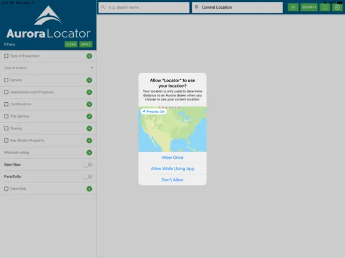Choose Allow While Using App

click(x=172, y=169)
